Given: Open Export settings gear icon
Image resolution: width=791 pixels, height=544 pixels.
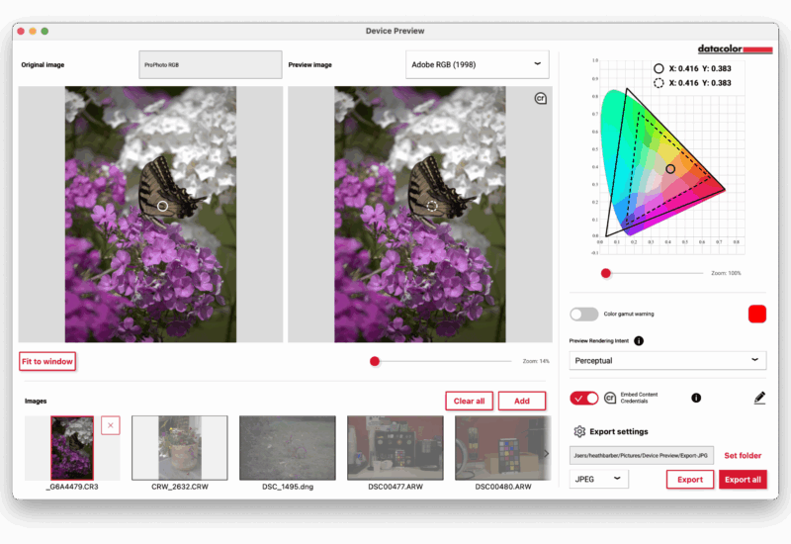Looking at the screenshot, I should click(580, 431).
